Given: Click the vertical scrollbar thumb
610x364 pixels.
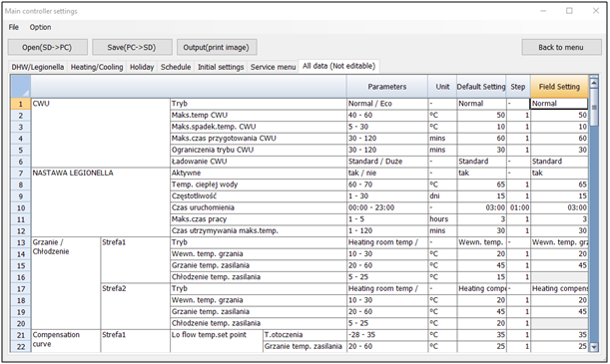Looking at the screenshot, I should (x=594, y=108).
